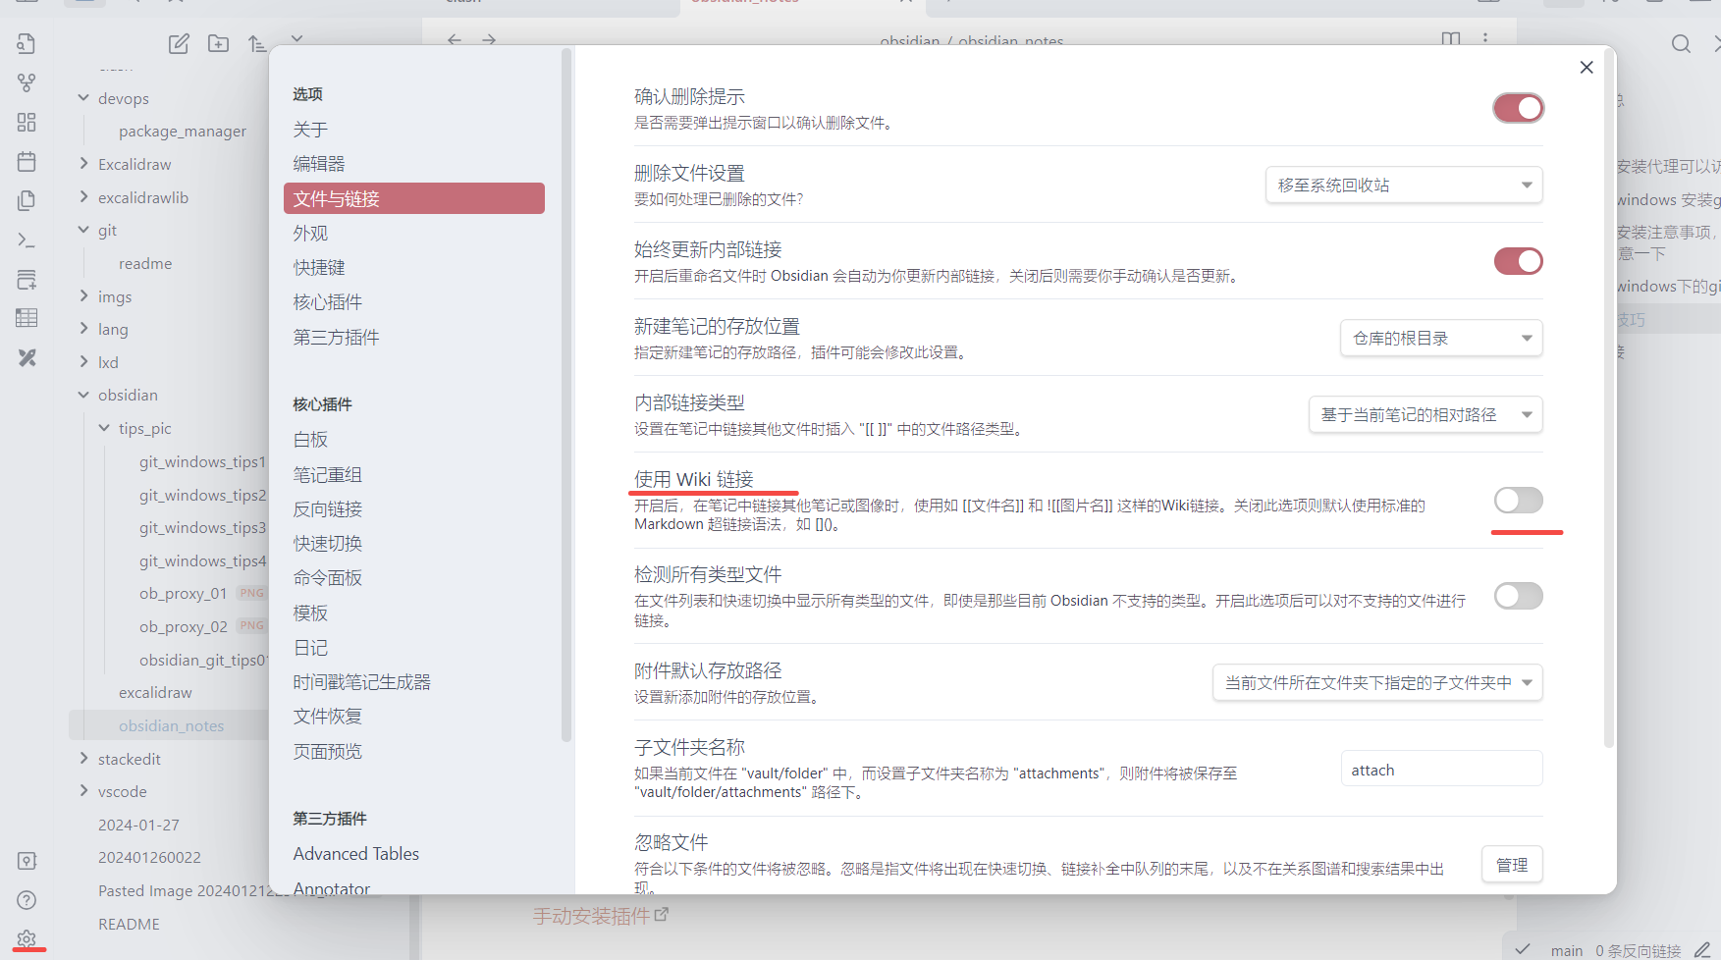
Task: Click the new folder icon
Action: [218, 43]
